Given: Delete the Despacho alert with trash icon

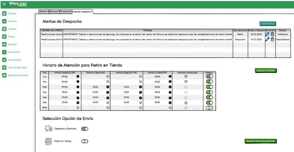Looking at the screenshot, I should coord(272,40).
